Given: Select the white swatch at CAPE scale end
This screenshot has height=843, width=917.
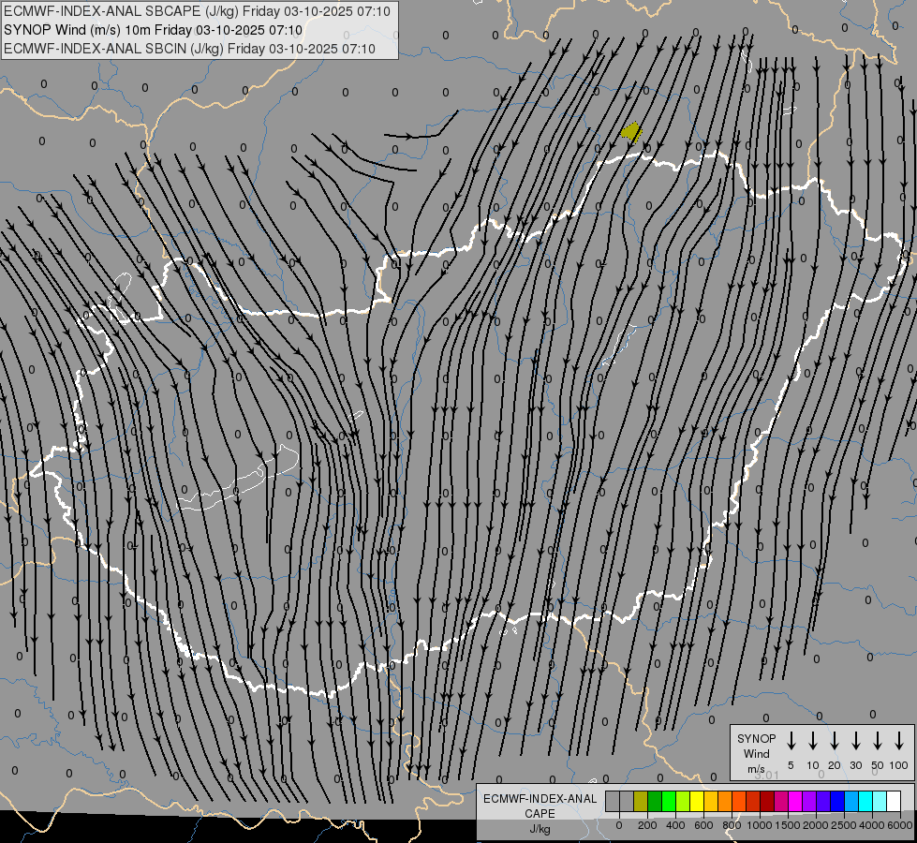Looking at the screenshot, I should click(894, 801).
